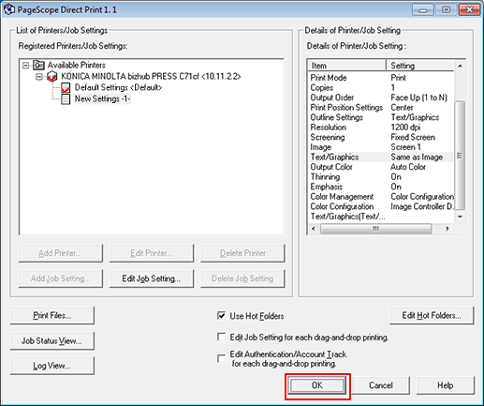Open Edit Job Setting dialog
This screenshot has width=484, height=406.
point(152,278)
